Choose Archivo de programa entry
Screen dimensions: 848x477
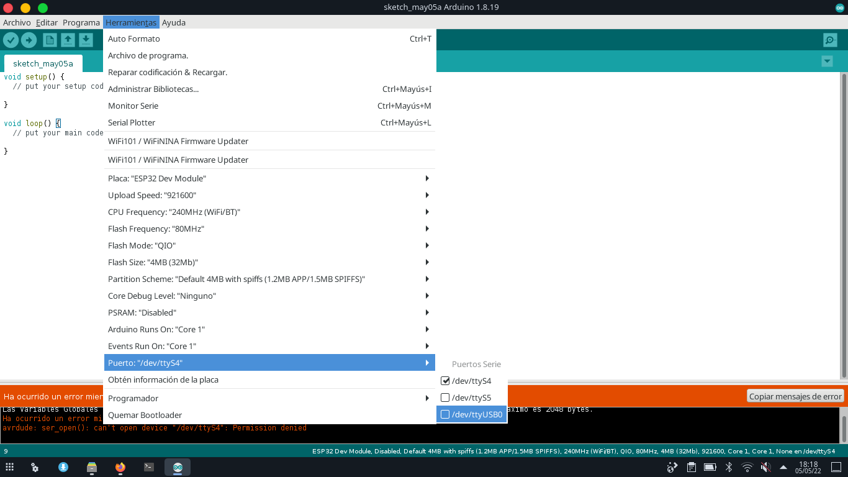pos(269,55)
